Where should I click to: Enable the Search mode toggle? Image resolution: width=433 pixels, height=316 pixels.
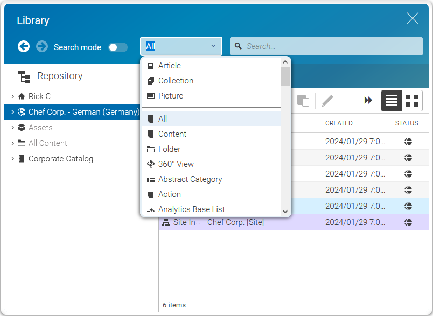(x=118, y=47)
